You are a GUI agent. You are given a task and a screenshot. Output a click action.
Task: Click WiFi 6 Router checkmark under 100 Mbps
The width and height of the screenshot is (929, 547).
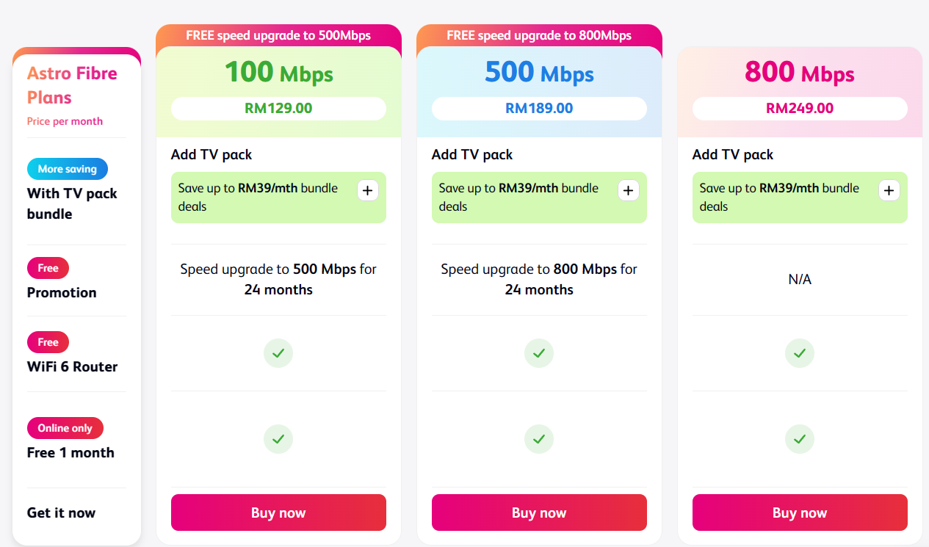pyautogui.click(x=278, y=353)
